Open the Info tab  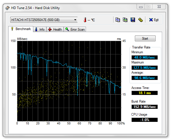pyautogui.click(x=39, y=29)
